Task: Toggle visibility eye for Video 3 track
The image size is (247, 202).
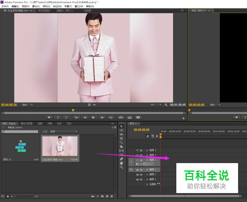Action: tap(137, 150)
